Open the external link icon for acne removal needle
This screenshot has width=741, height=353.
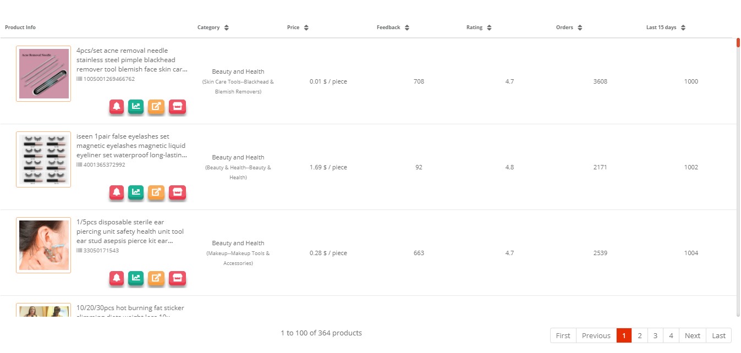[156, 107]
